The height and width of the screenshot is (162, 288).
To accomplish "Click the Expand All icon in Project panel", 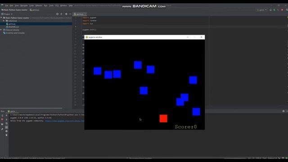I will tap(61, 14).
